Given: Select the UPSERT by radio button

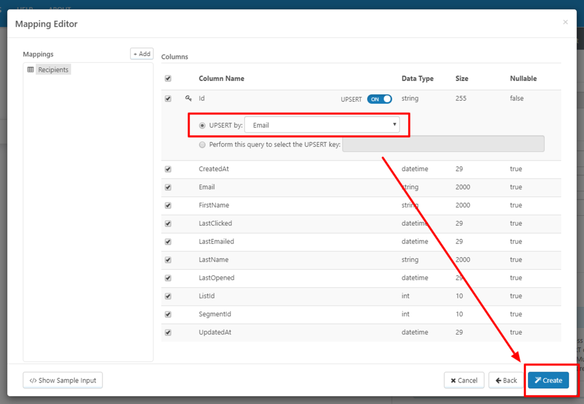Looking at the screenshot, I should click(202, 125).
